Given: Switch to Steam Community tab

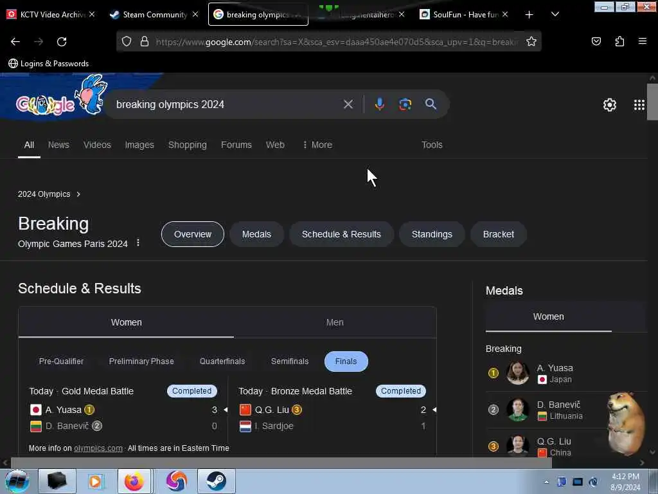Looking at the screenshot, I should click(148, 15).
